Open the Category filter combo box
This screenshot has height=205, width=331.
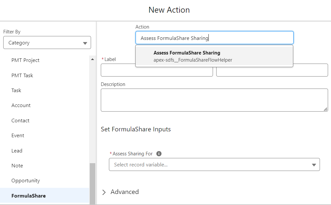(x=47, y=42)
